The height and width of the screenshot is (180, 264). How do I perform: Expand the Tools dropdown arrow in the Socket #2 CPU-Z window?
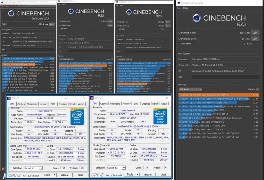(138, 174)
